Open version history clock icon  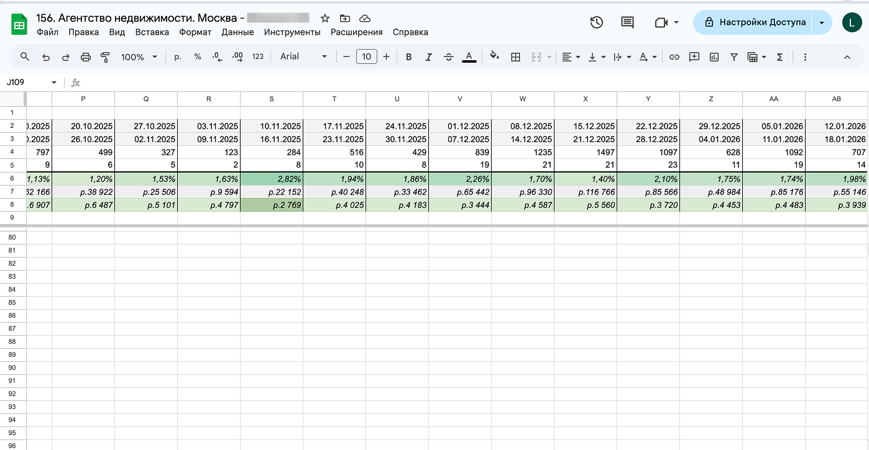[596, 22]
